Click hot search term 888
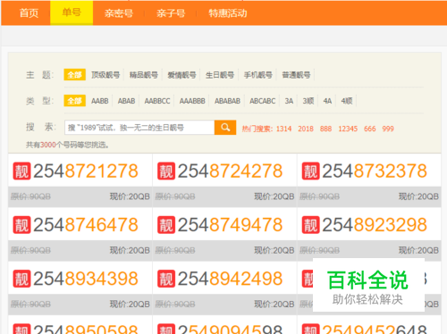Viewport: 447px width, 334px height. 325,129
